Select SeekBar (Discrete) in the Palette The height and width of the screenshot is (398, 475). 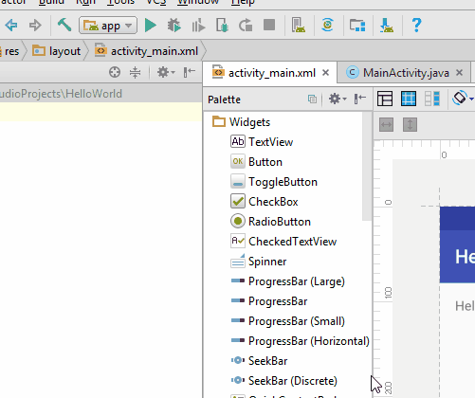[284, 381]
